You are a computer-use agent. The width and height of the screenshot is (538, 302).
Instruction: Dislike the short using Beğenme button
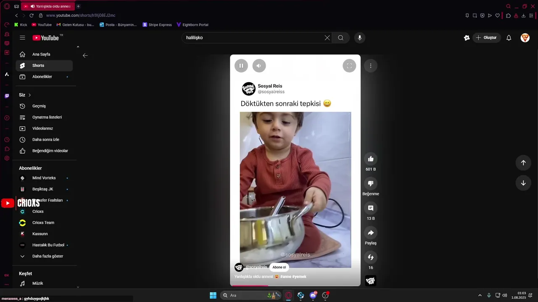pos(371,183)
